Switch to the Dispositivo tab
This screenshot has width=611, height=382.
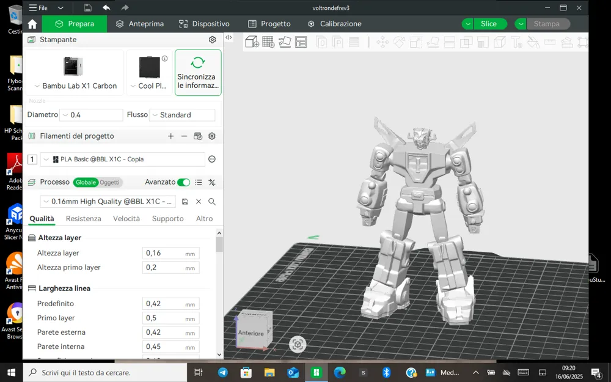point(204,24)
